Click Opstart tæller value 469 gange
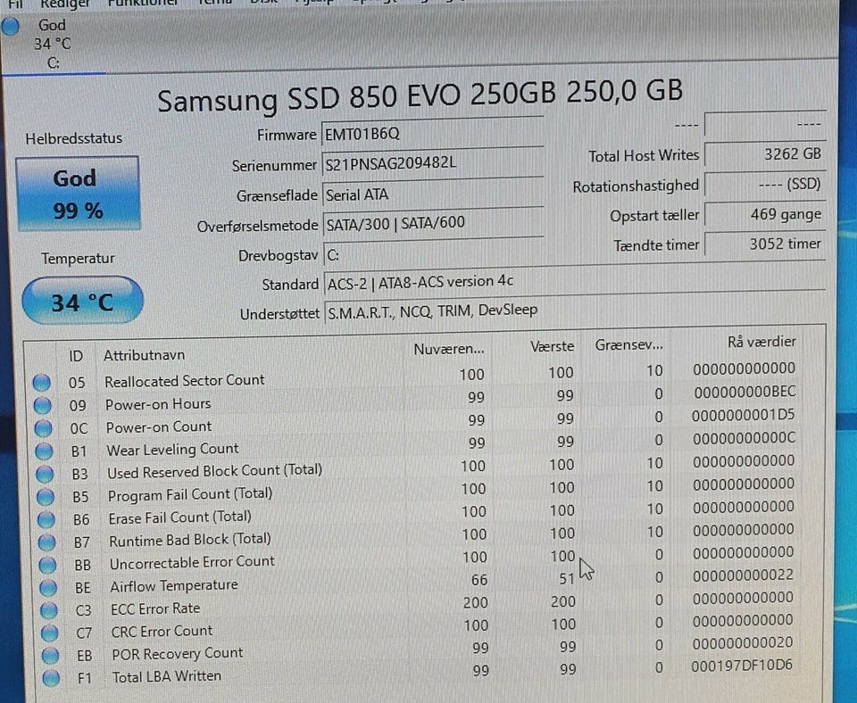Screen dimensions: 857x703 (765, 214)
